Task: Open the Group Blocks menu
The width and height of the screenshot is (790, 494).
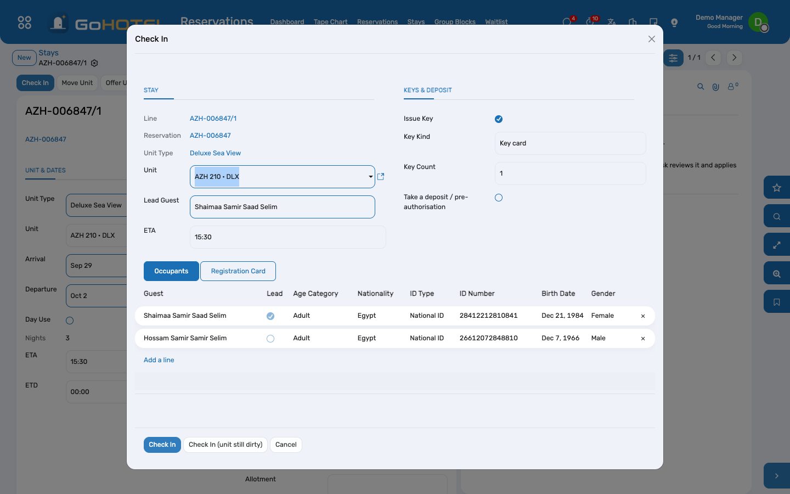Action: point(455,22)
